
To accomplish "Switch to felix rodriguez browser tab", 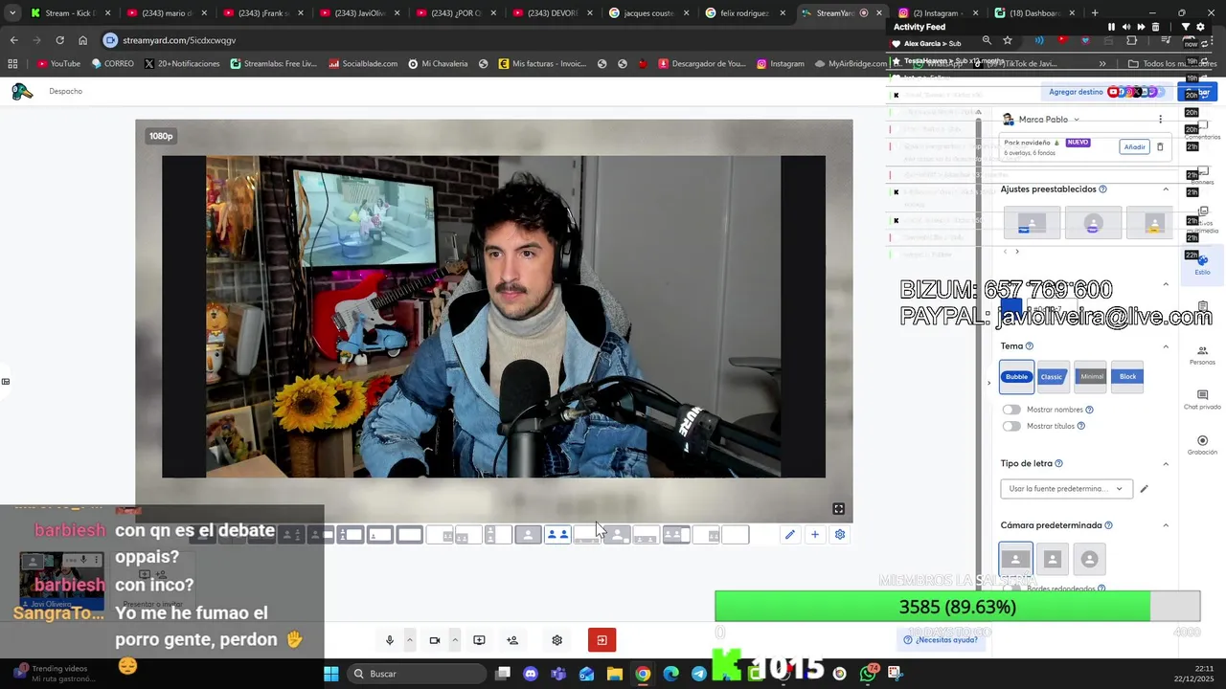I will point(743,13).
